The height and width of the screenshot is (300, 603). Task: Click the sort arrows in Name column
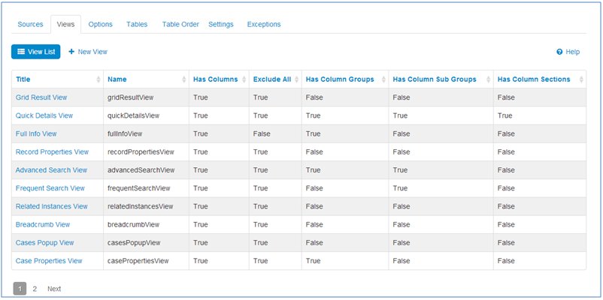coord(184,79)
